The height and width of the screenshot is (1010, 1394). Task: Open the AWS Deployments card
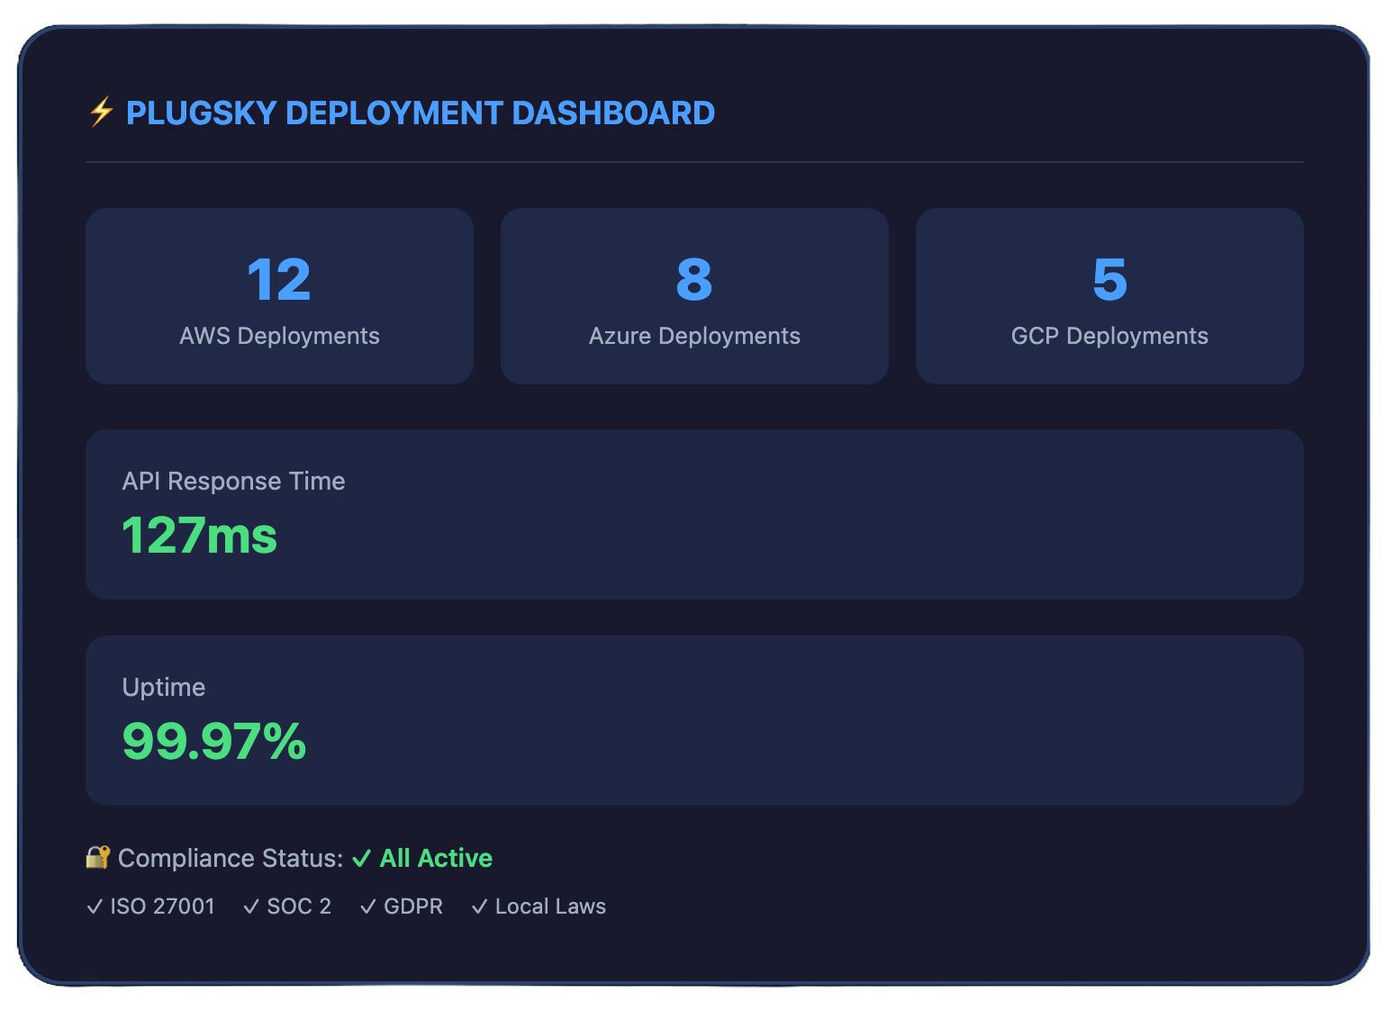[279, 296]
